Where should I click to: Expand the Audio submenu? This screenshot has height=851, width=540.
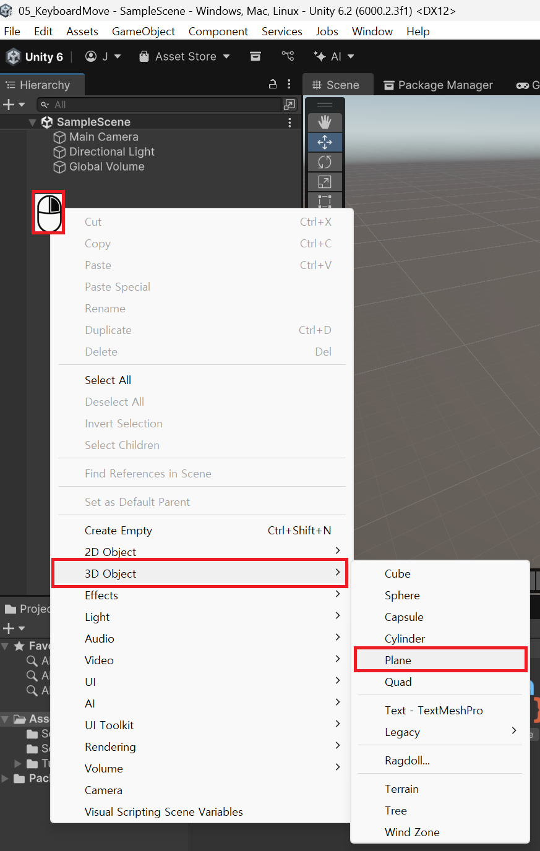(x=202, y=638)
